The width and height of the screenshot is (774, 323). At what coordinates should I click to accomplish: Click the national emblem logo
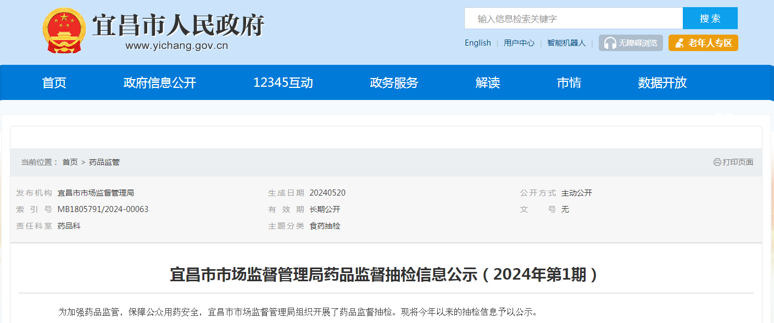tap(64, 30)
